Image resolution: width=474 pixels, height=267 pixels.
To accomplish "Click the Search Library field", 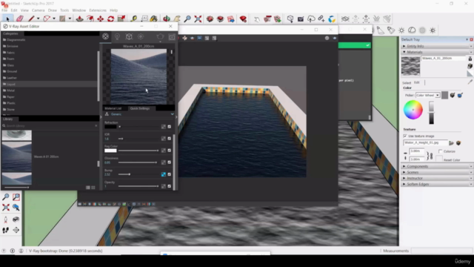I will 50,125.
